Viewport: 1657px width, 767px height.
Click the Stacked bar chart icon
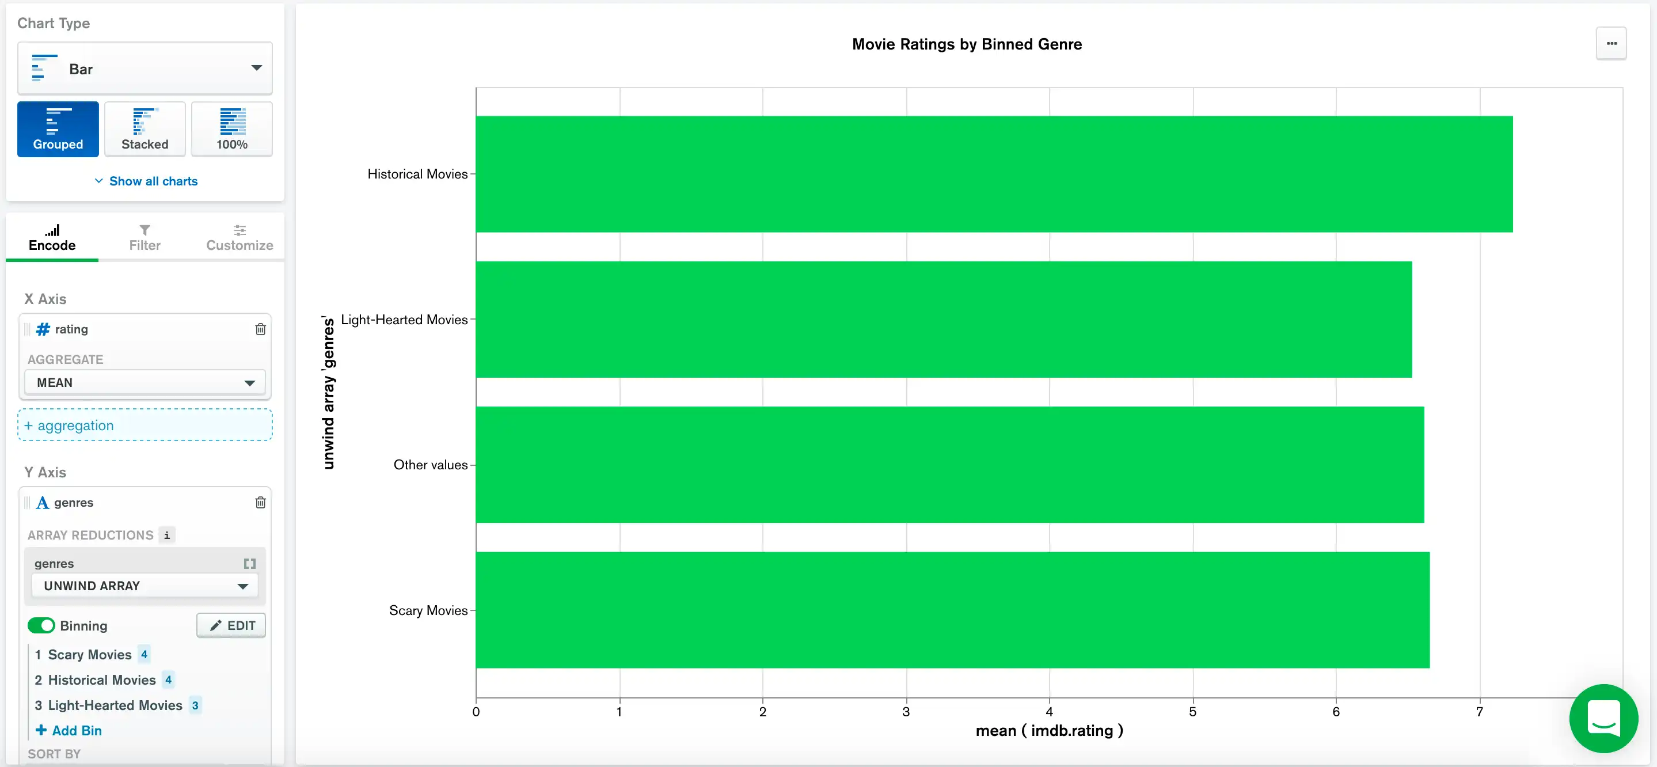click(144, 126)
